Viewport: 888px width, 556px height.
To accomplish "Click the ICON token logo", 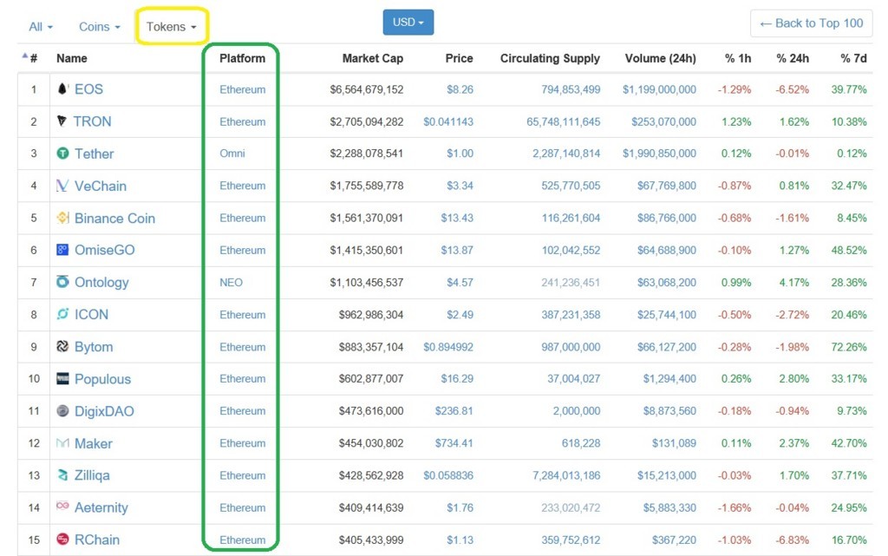I will pyautogui.click(x=62, y=314).
